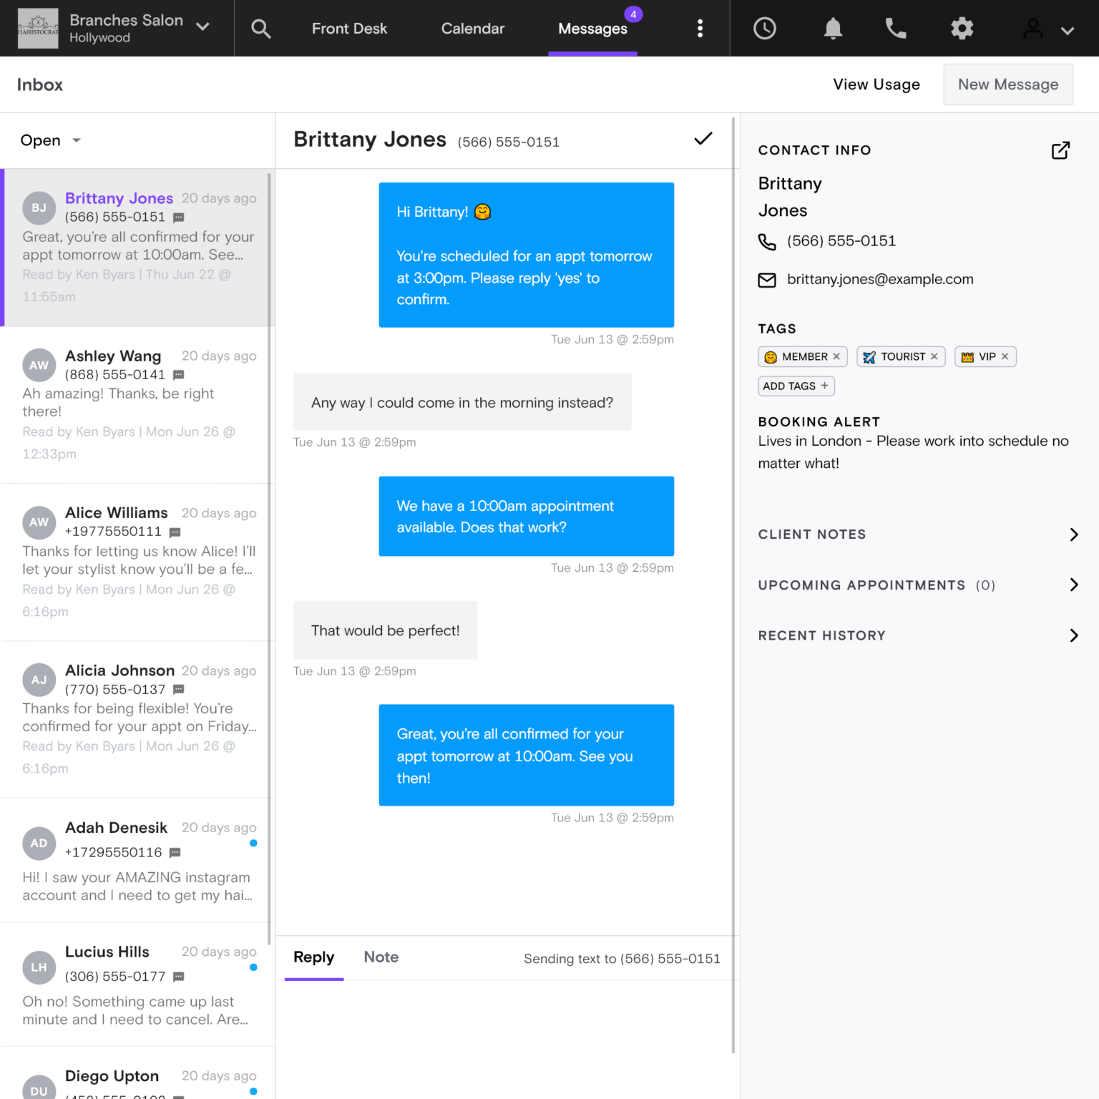Open contact info in external view
The image size is (1099, 1099).
[x=1060, y=150]
